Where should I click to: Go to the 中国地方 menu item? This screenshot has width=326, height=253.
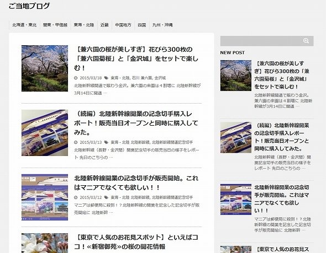pos(123,25)
